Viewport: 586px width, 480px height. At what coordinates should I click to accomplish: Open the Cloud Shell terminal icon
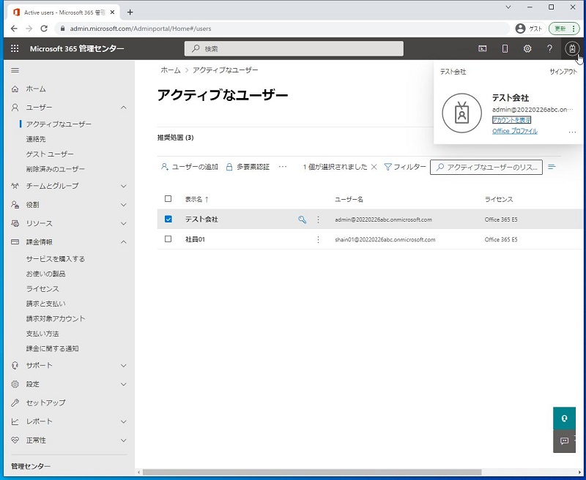tap(483, 48)
